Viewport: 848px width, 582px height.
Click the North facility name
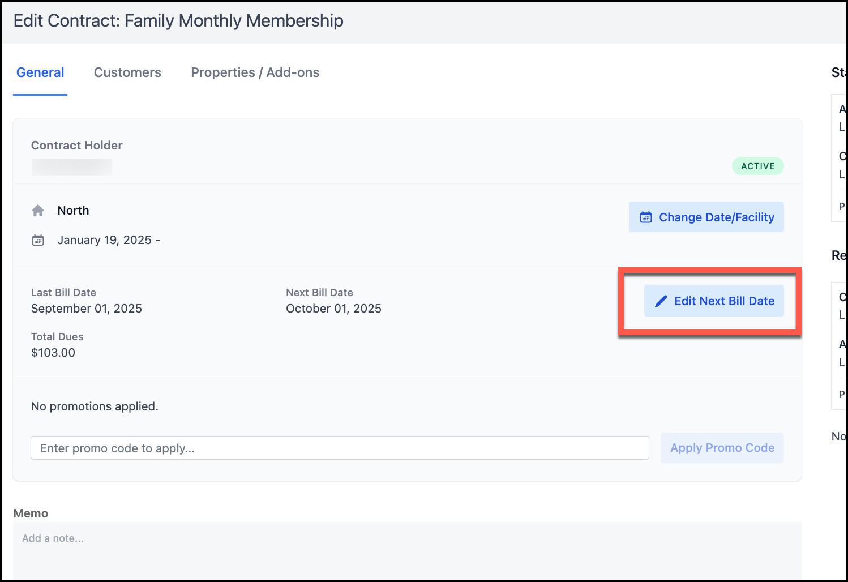[x=73, y=211]
